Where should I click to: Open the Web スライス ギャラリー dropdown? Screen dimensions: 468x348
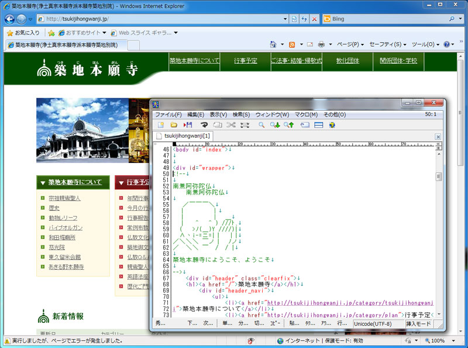coord(176,33)
